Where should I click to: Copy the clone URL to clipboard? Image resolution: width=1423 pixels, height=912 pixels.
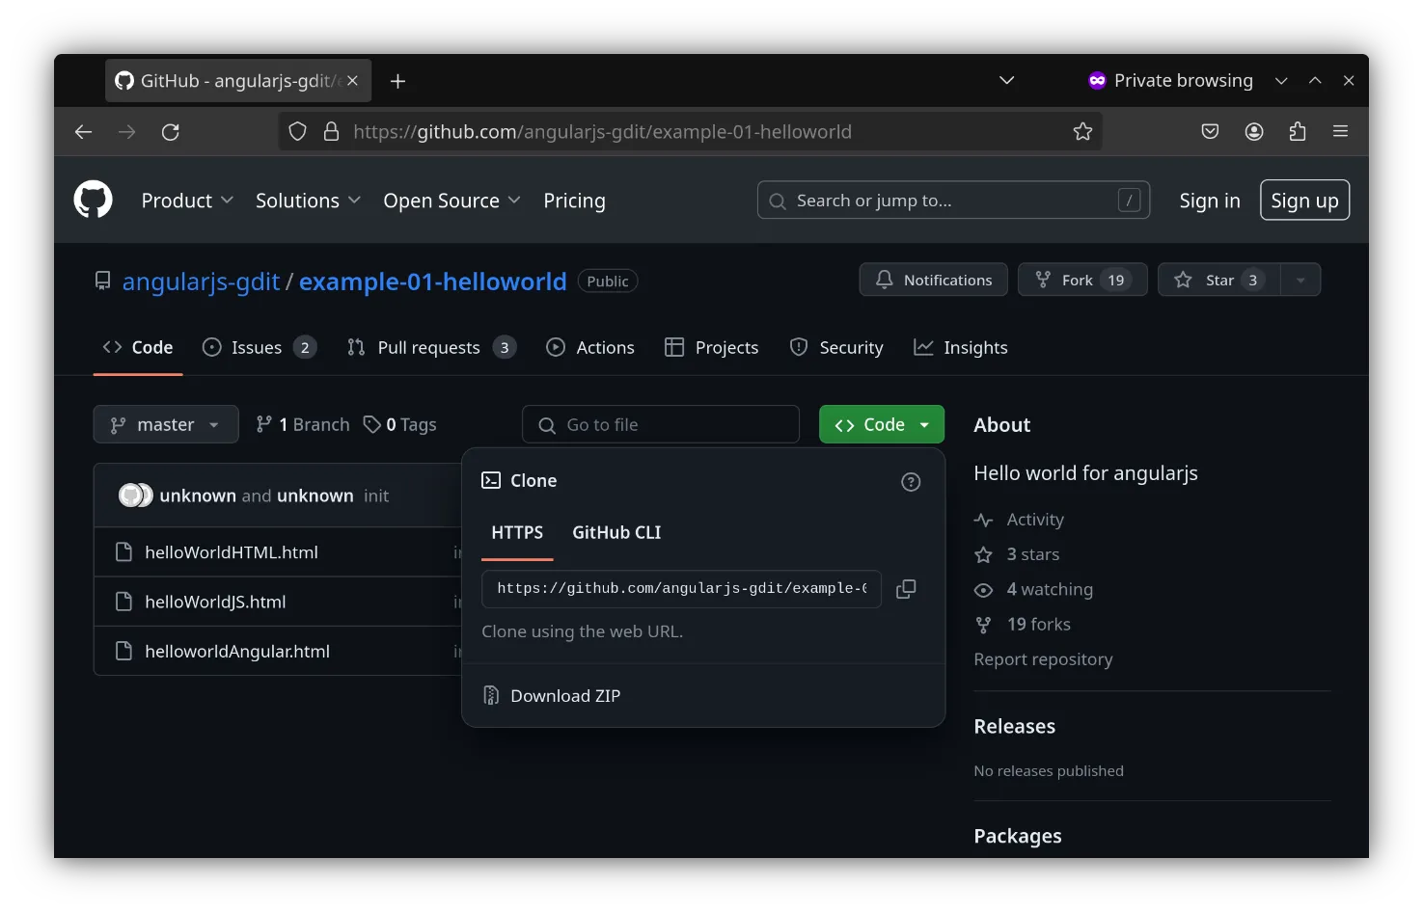click(906, 589)
